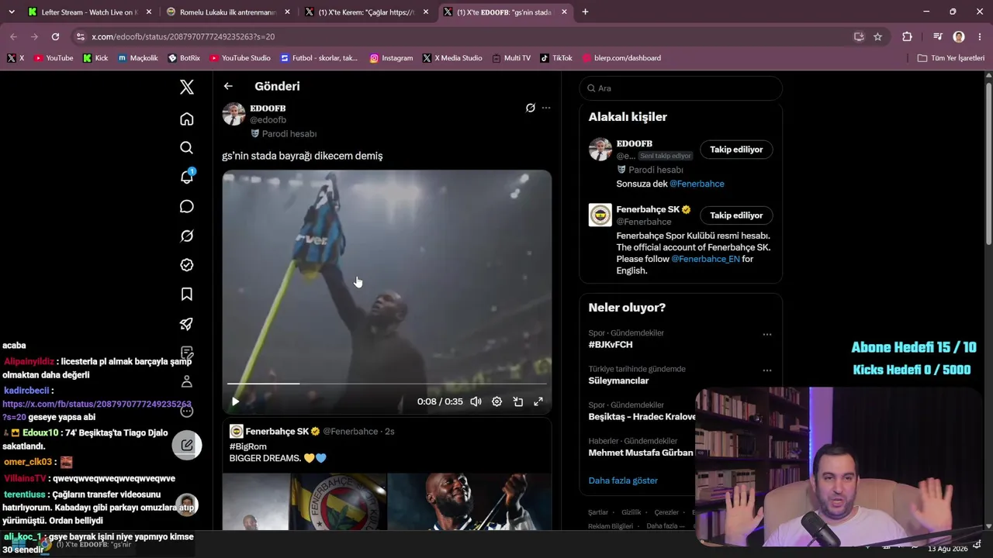Open a new browser tab
This screenshot has height=558, width=993.
(585, 12)
